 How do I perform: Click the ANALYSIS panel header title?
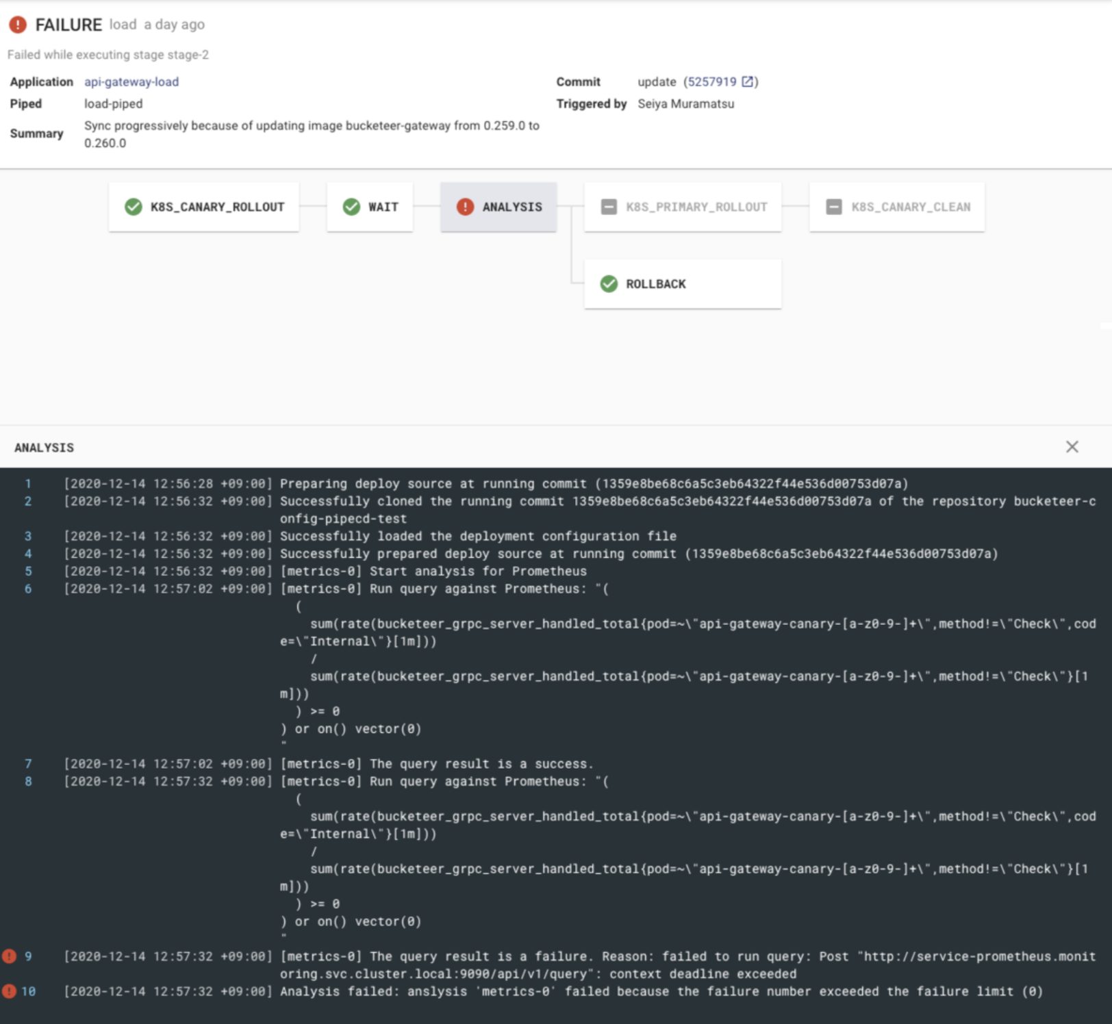point(44,447)
